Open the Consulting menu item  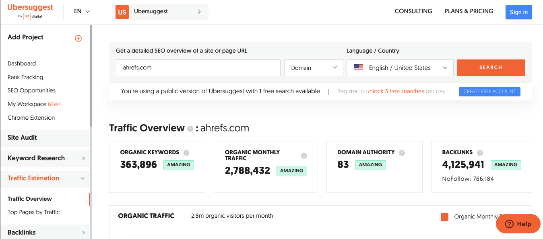point(413,11)
